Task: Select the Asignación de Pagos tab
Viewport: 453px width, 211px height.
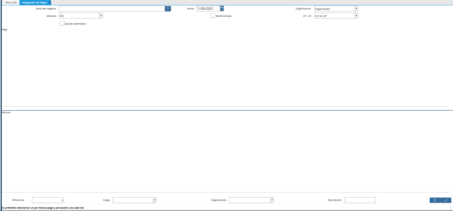Action: click(x=34, y=2)
